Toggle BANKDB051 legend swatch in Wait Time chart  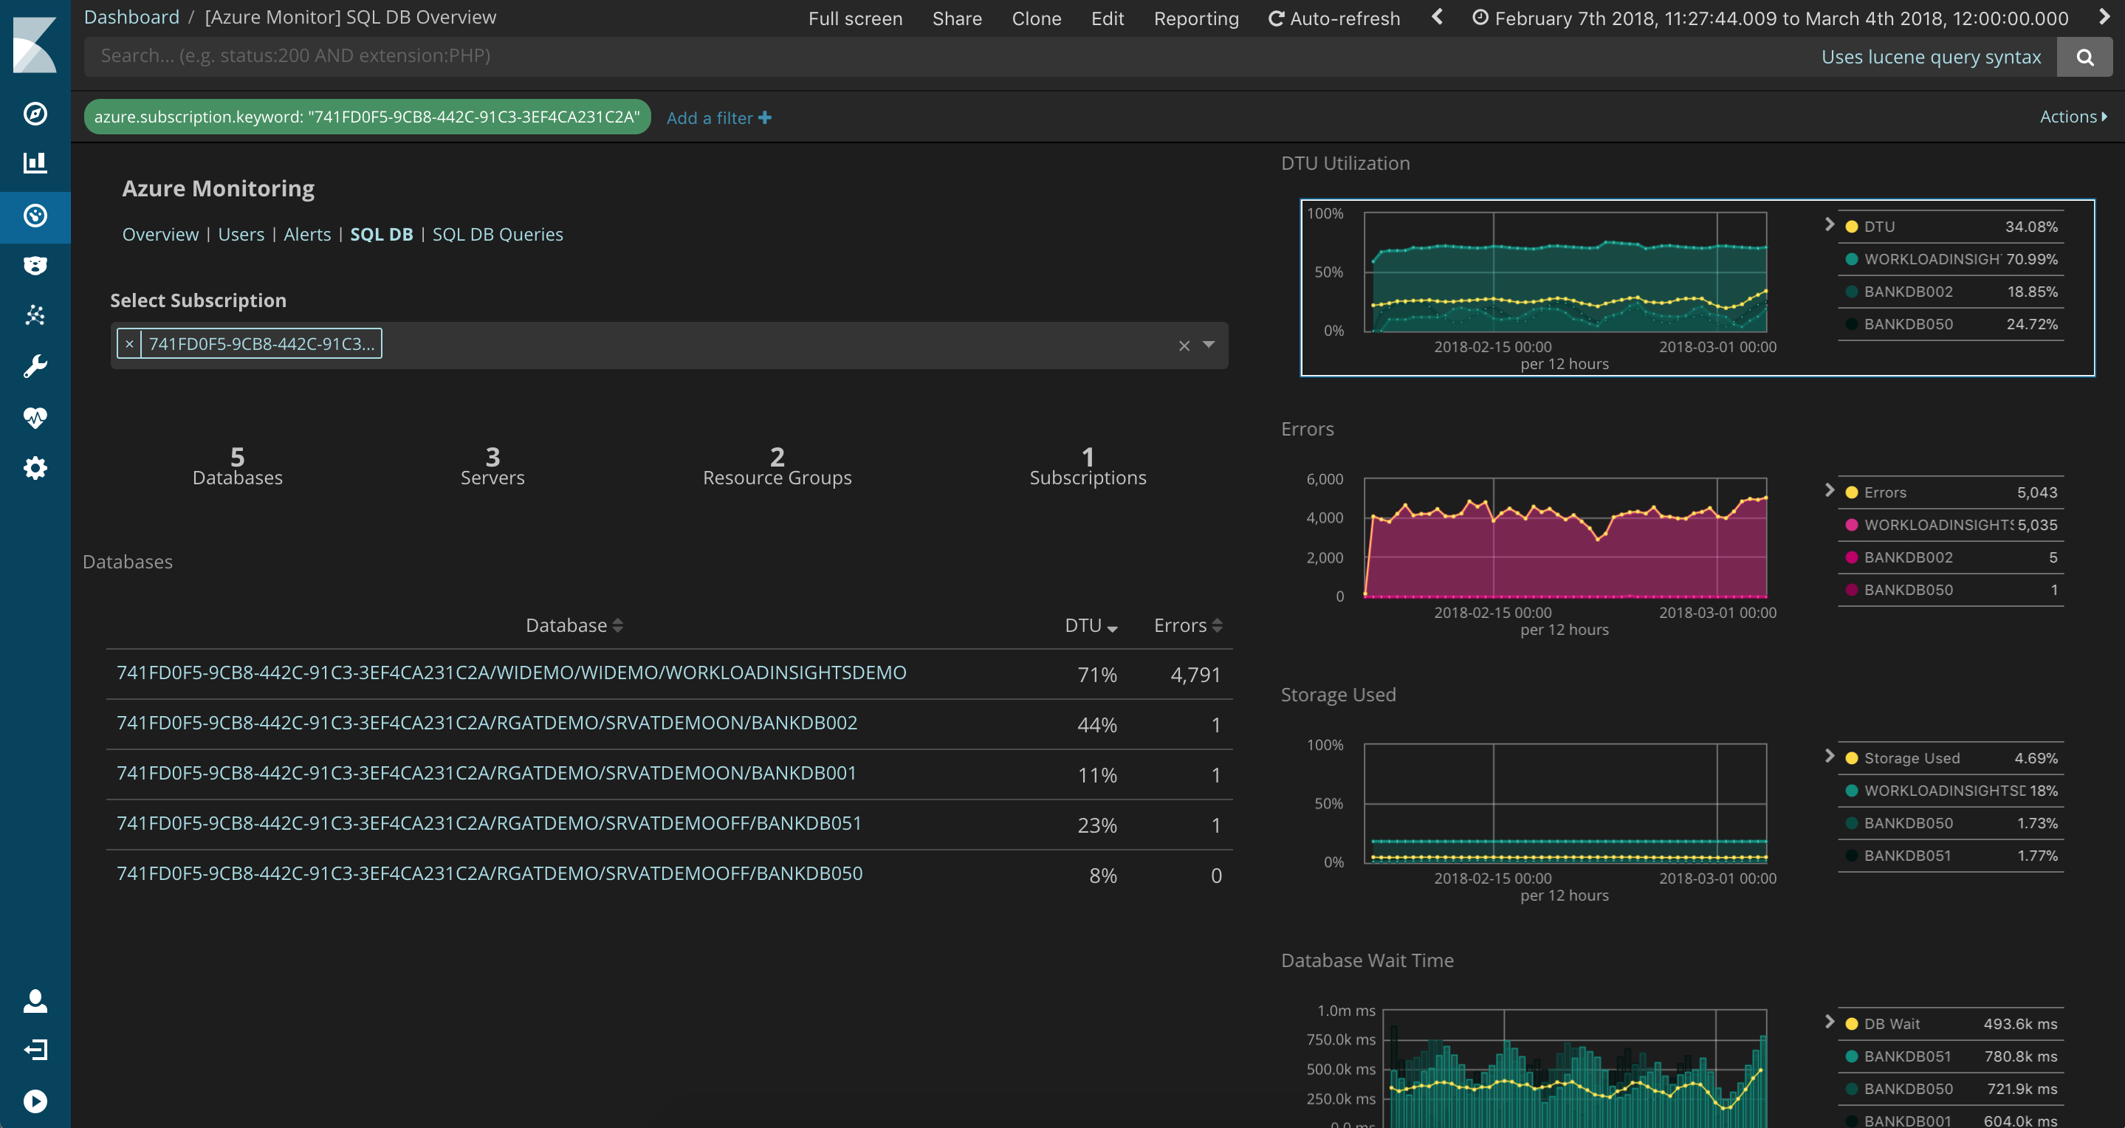click(x=1851, y=1056)
